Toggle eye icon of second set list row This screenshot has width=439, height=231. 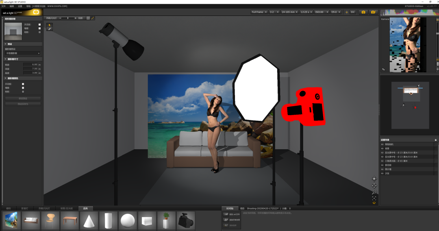point(382,148)
